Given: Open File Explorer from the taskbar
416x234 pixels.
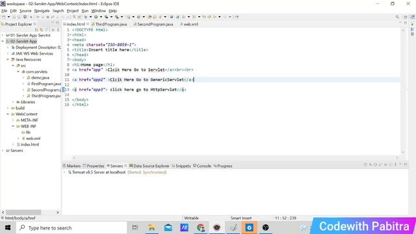Looking at the screenshot, I should coord(151,227).
